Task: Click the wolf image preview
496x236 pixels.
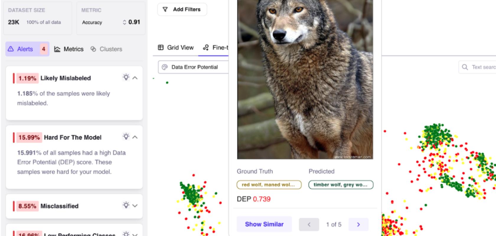Action: click(x=305, y=80)
